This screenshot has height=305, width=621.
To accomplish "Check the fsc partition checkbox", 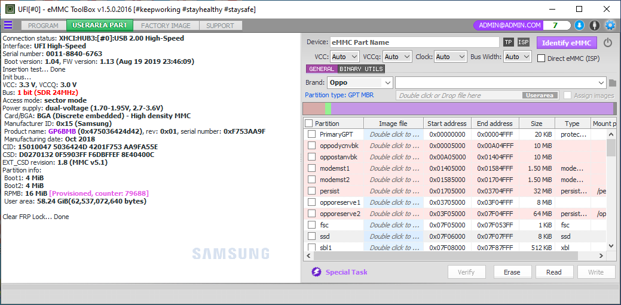I will [311, 225].
